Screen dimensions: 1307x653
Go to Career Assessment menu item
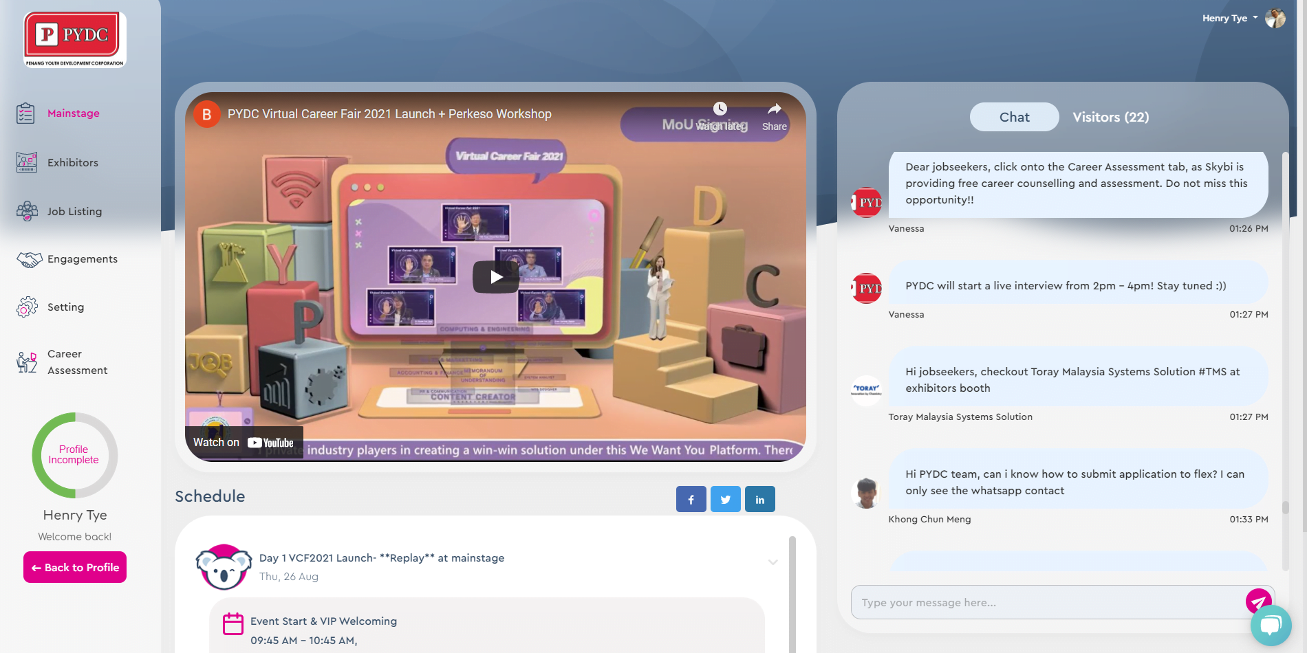tap(77, 362)
